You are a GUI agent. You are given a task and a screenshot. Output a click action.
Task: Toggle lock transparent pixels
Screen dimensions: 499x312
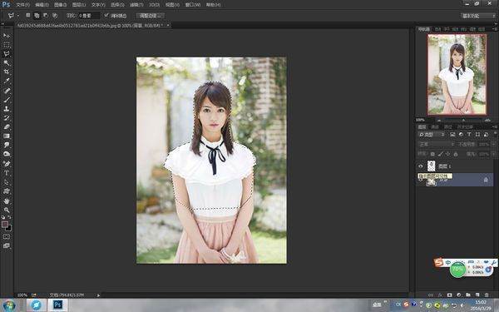[x=432, y=154]
